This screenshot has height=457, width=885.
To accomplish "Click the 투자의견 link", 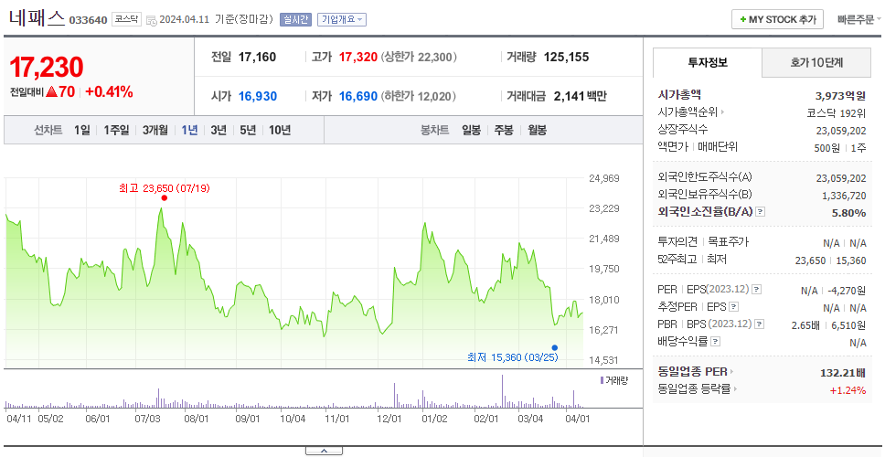I will [x=677, y=242].
